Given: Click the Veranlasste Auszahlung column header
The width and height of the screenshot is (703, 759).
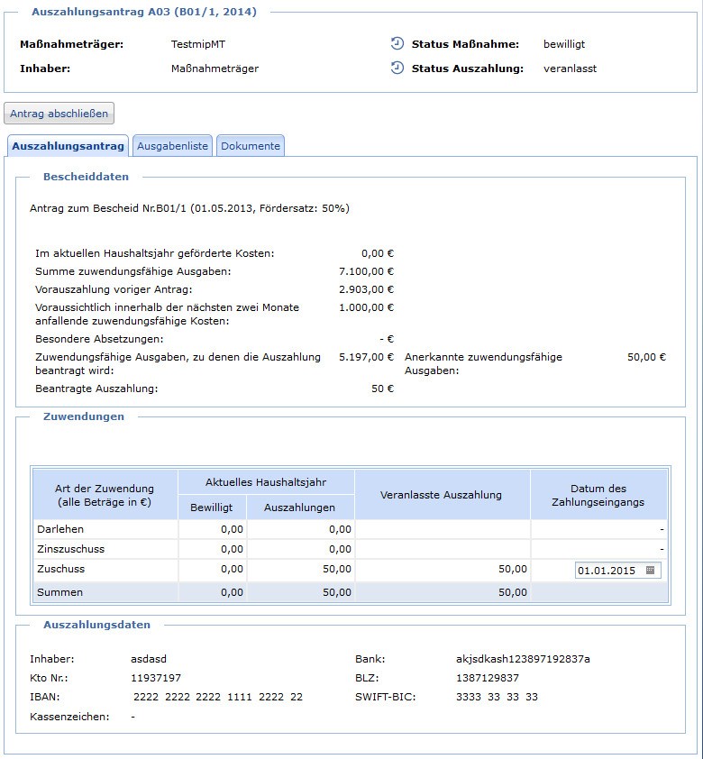Looking at the screenshot, I should [x=441, y=495].
